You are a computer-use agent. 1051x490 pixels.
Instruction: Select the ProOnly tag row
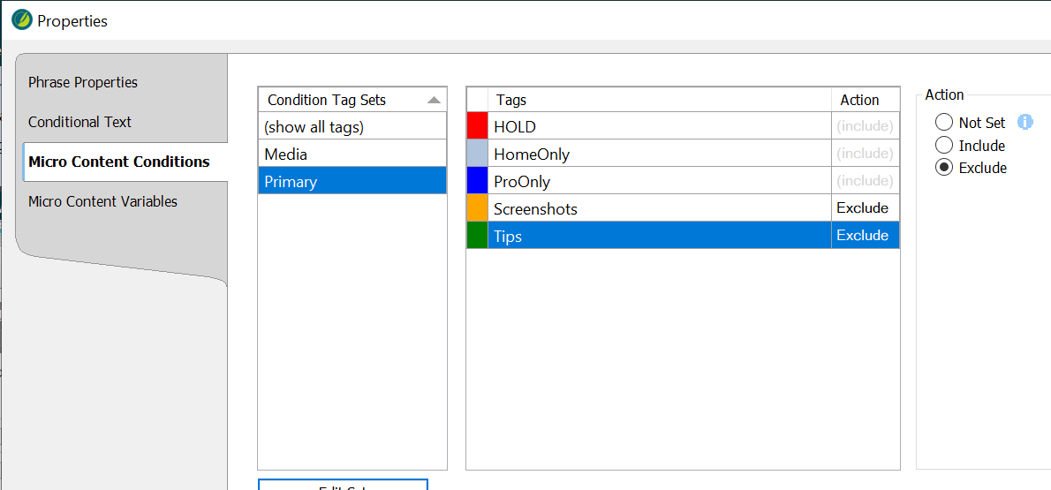click(683, 181)
